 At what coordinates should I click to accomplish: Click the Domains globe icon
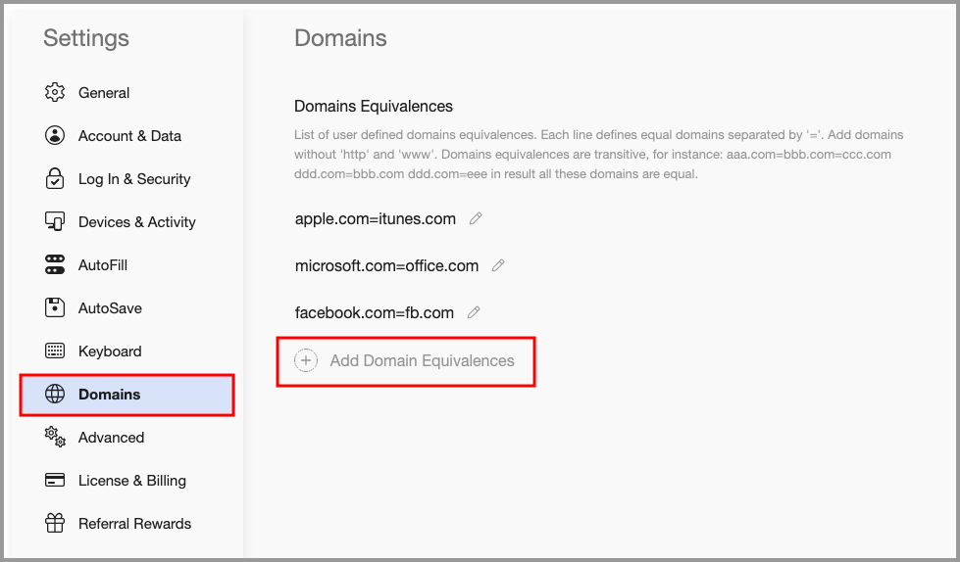click(55, 394)
